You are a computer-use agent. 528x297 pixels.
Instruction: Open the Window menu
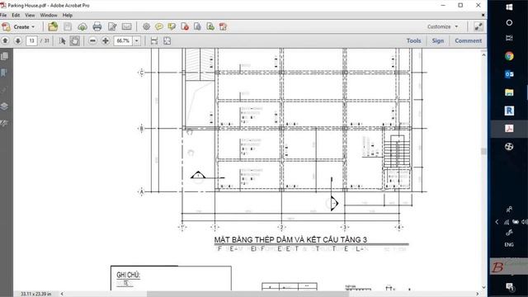point(49,15)
